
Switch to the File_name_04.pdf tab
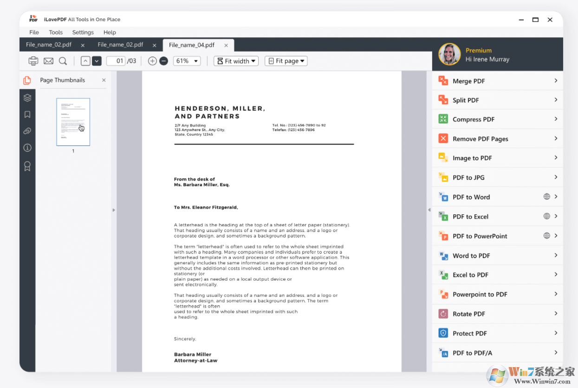192,45
